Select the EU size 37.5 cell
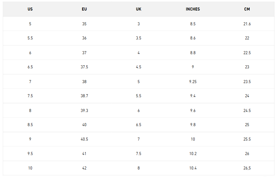278x177 pixels. tap(84, 67)
